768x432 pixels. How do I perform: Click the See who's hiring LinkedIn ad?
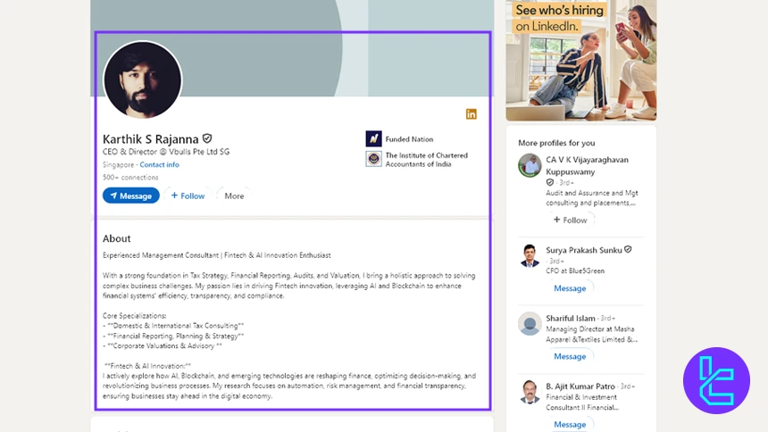[x=580, y=59]
